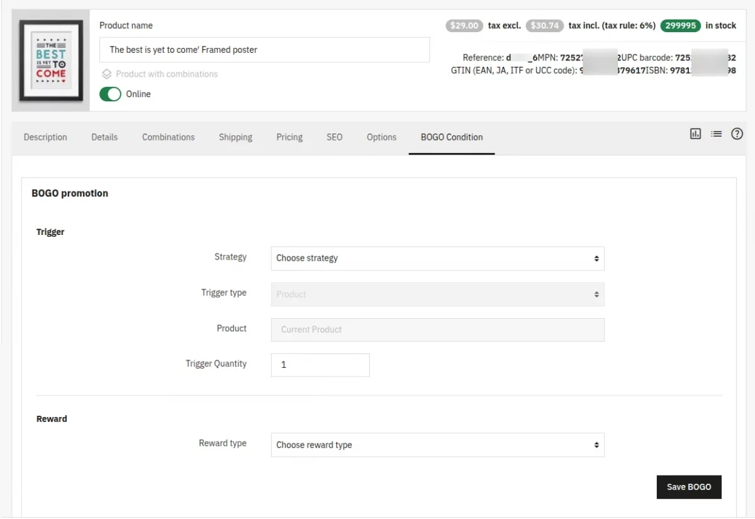This screenshot has width=755, height=519.
Task: Switch to the SEO tab
Action: point(335,137)
